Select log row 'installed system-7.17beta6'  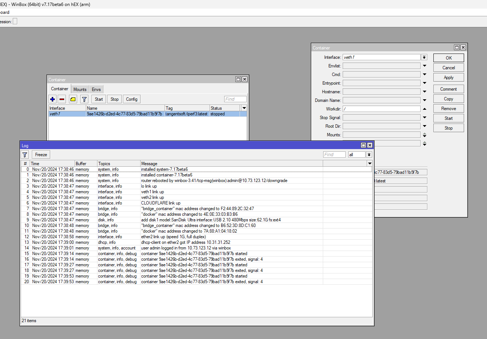click(x=197, y=169)
